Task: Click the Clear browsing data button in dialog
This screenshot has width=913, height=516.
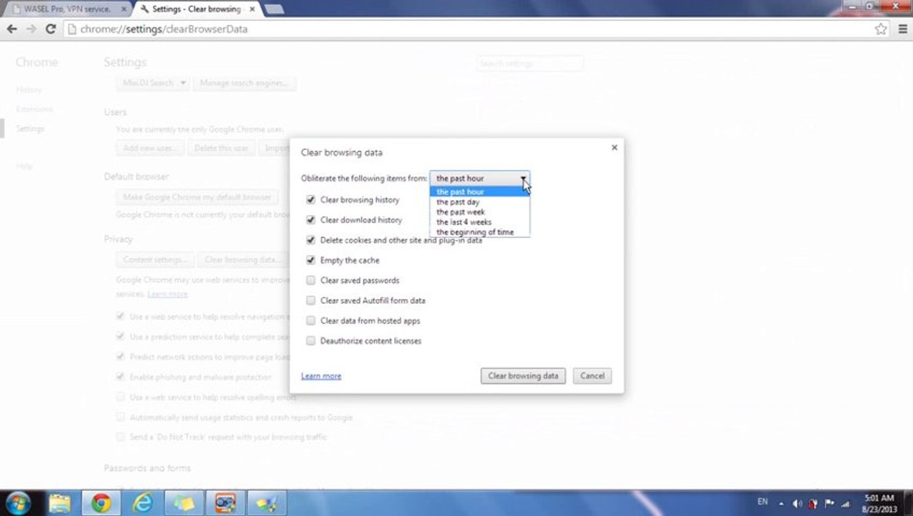Action: pos(523,376)
